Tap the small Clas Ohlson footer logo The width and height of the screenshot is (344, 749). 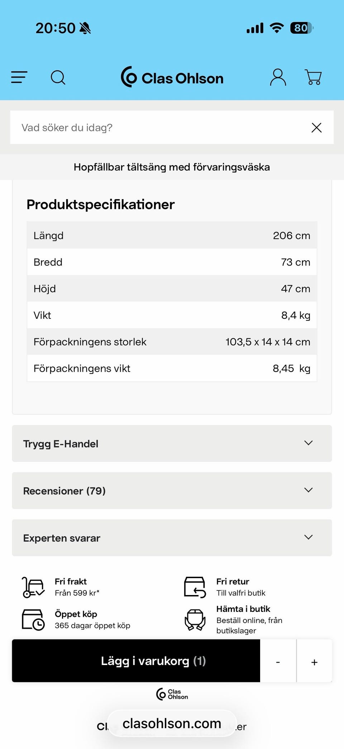point(172,694)
